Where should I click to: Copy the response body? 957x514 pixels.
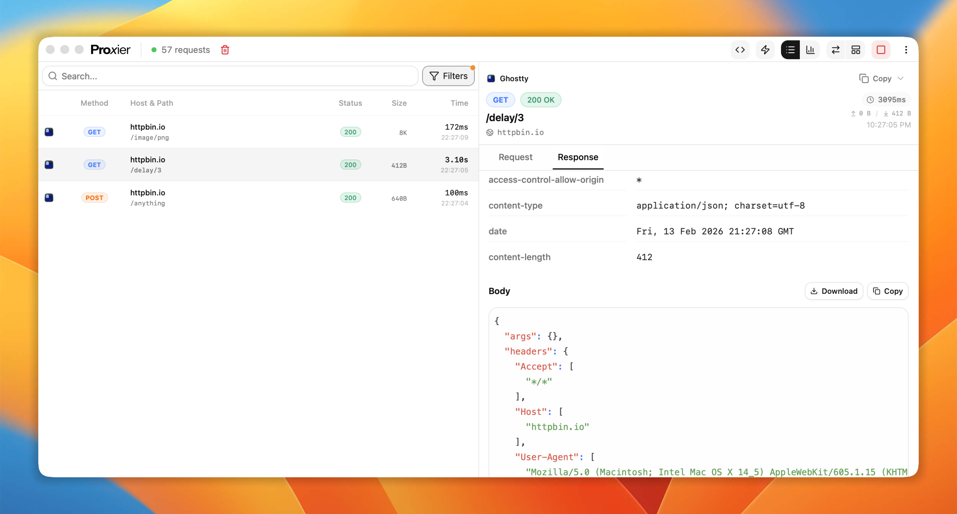tap(887, 291)
